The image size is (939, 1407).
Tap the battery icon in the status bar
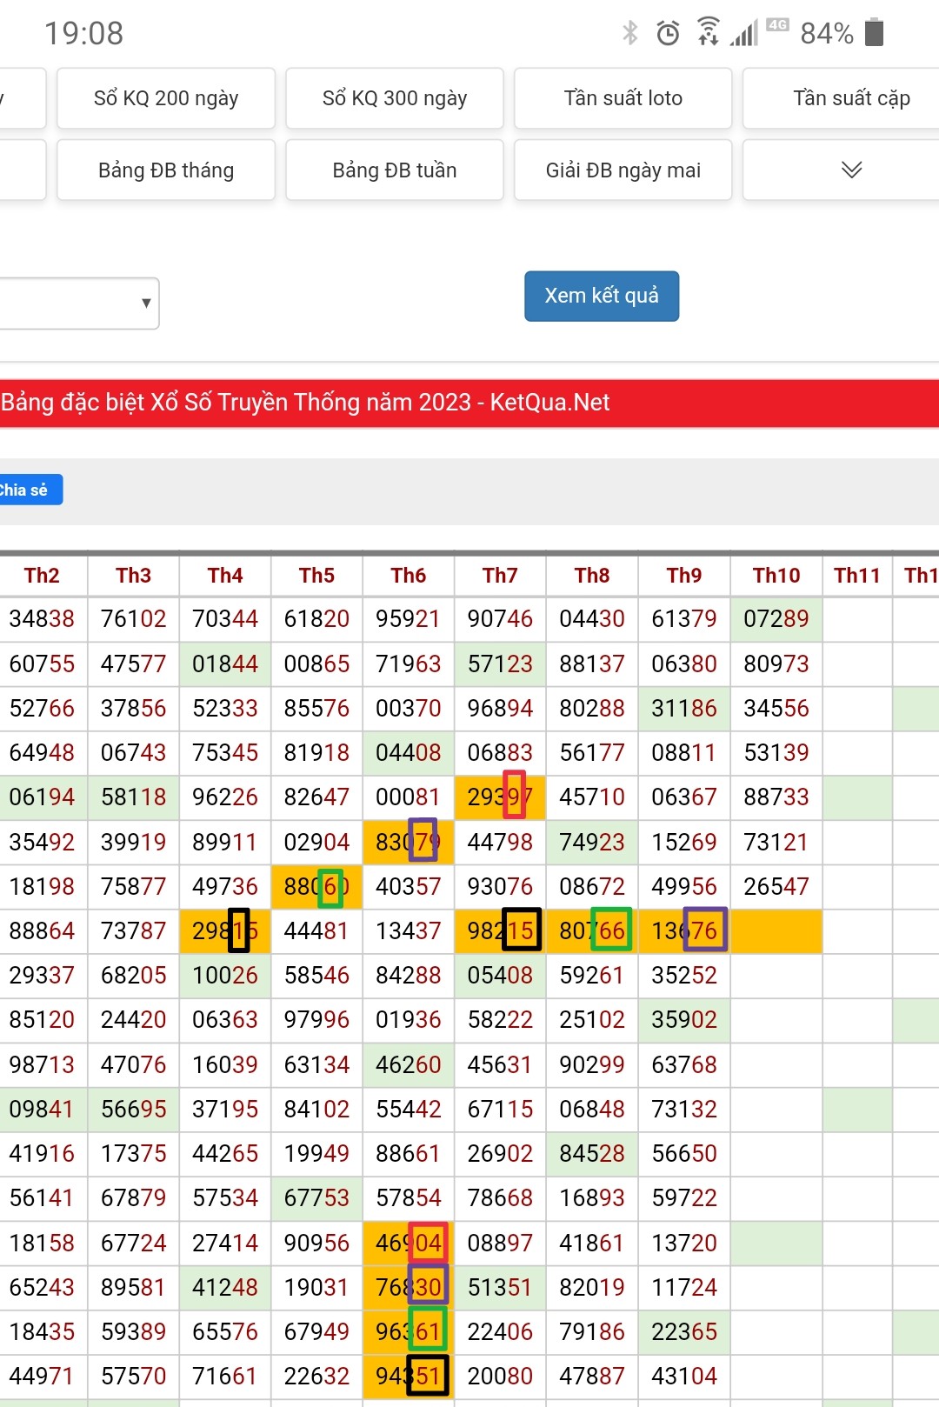click(875, 32)
